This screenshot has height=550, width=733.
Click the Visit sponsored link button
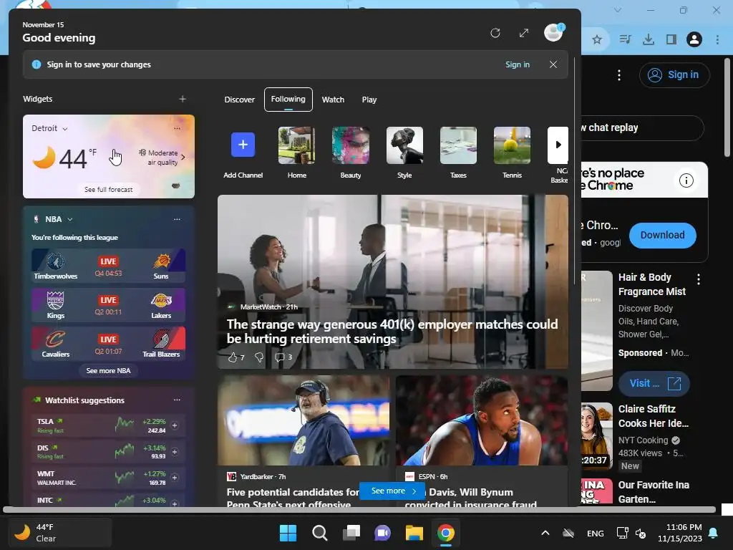coord(654,384)
